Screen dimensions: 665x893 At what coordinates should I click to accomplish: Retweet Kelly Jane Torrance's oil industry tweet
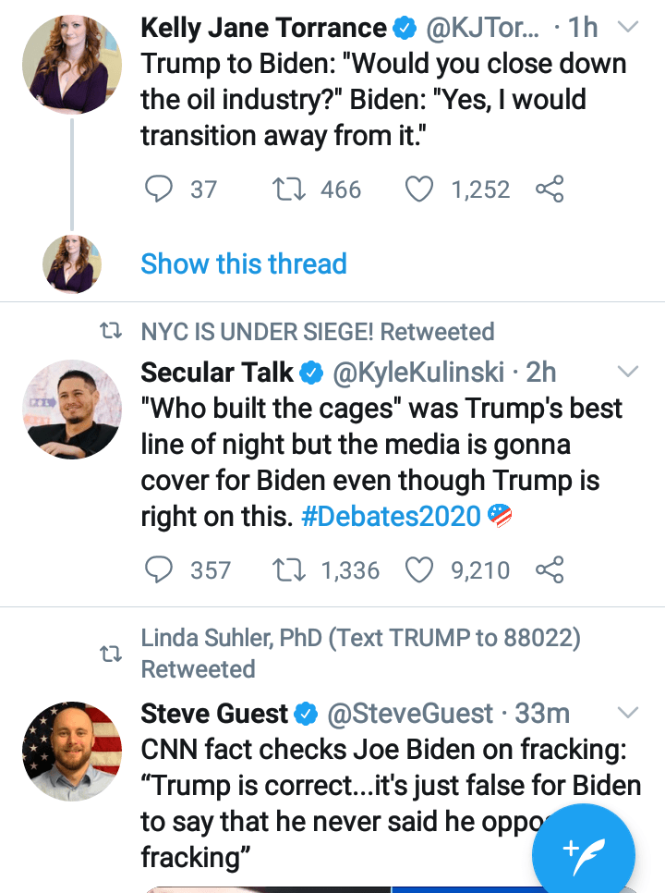click(290, 190)
